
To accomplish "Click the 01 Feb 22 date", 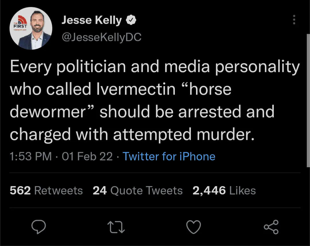I will point(87,157).
